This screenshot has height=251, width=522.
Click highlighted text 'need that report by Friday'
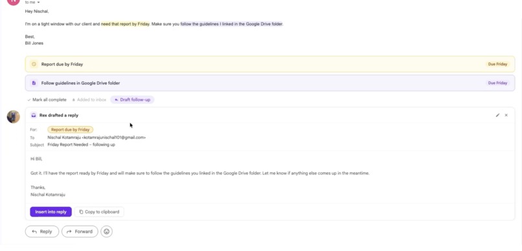pos(125,24)
